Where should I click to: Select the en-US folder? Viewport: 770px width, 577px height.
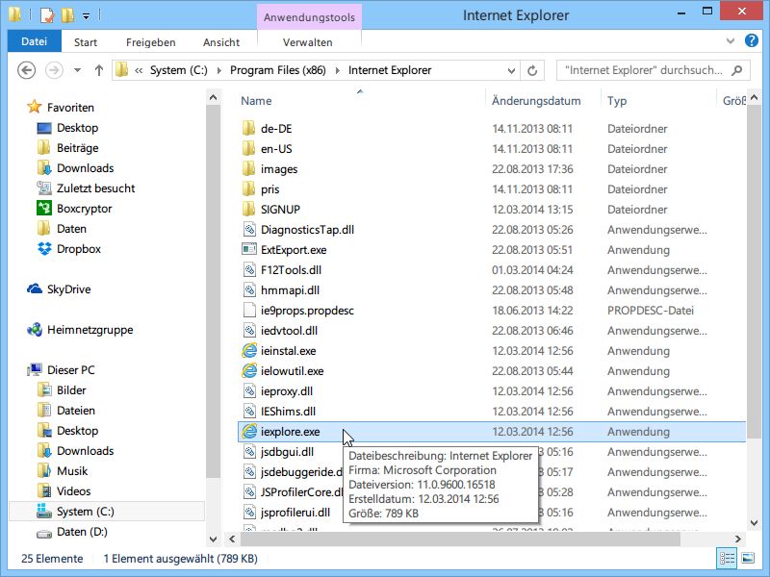pyautogui.click(x=276, y=149)
